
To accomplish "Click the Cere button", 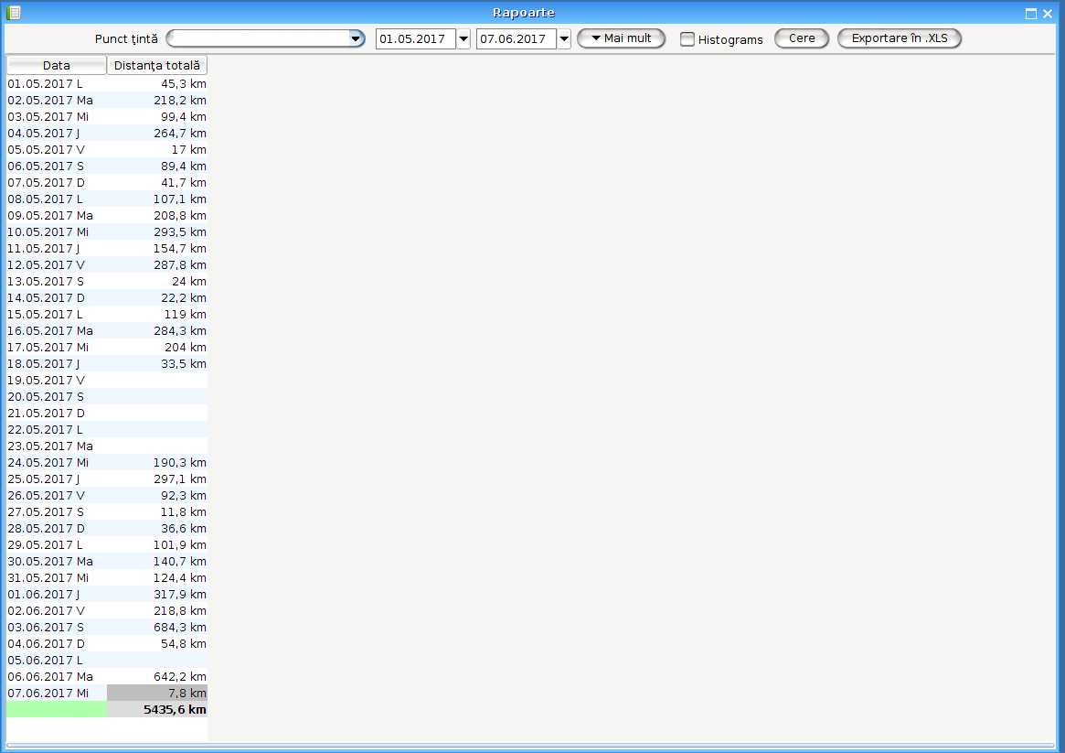I will [801, 38].
